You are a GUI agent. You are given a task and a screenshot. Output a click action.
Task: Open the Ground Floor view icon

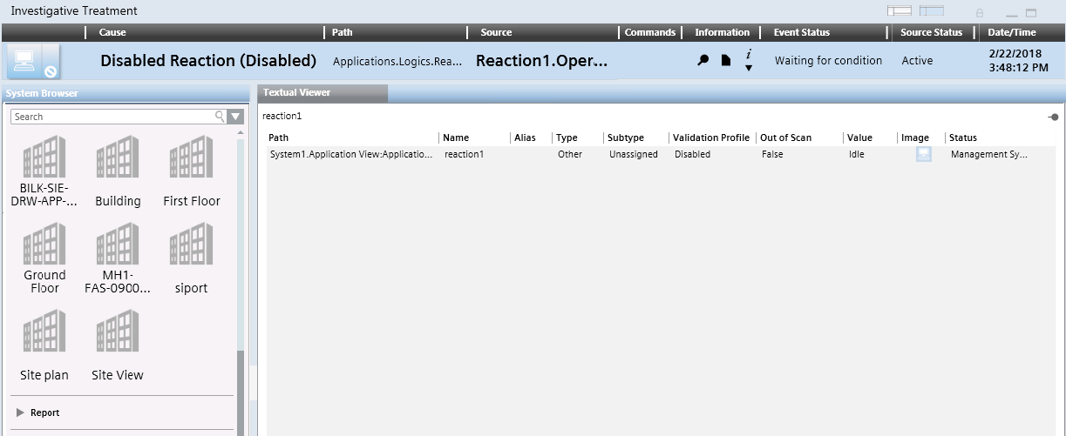44,245
